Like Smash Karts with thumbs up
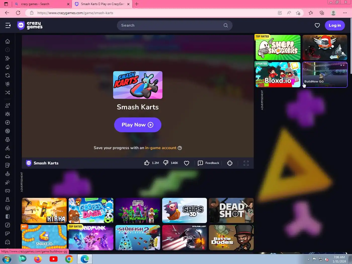This screenshot has height=264, width=352. click(x=147, y=163)
